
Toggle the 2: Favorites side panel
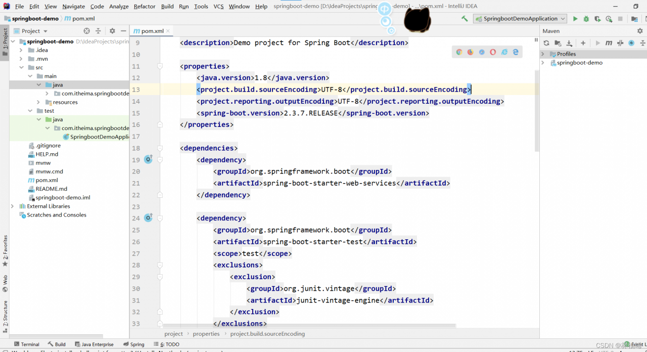(x=5, y=251)
